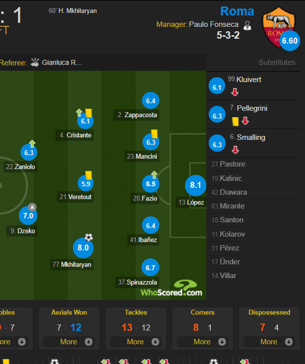Click the referee whistle icon

point(35,62)
